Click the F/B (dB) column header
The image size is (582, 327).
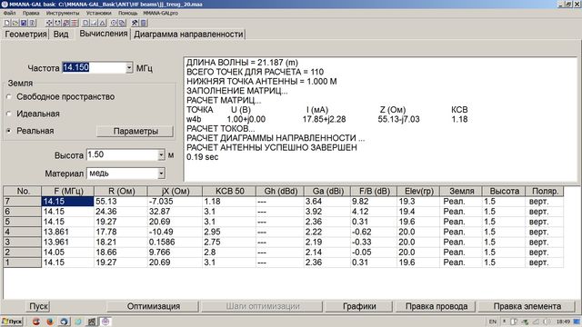coord(374,192)
